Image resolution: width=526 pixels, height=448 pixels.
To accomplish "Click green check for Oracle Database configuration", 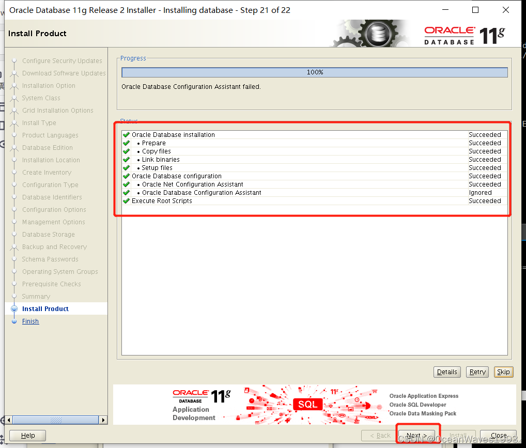I will coord(126,176).
